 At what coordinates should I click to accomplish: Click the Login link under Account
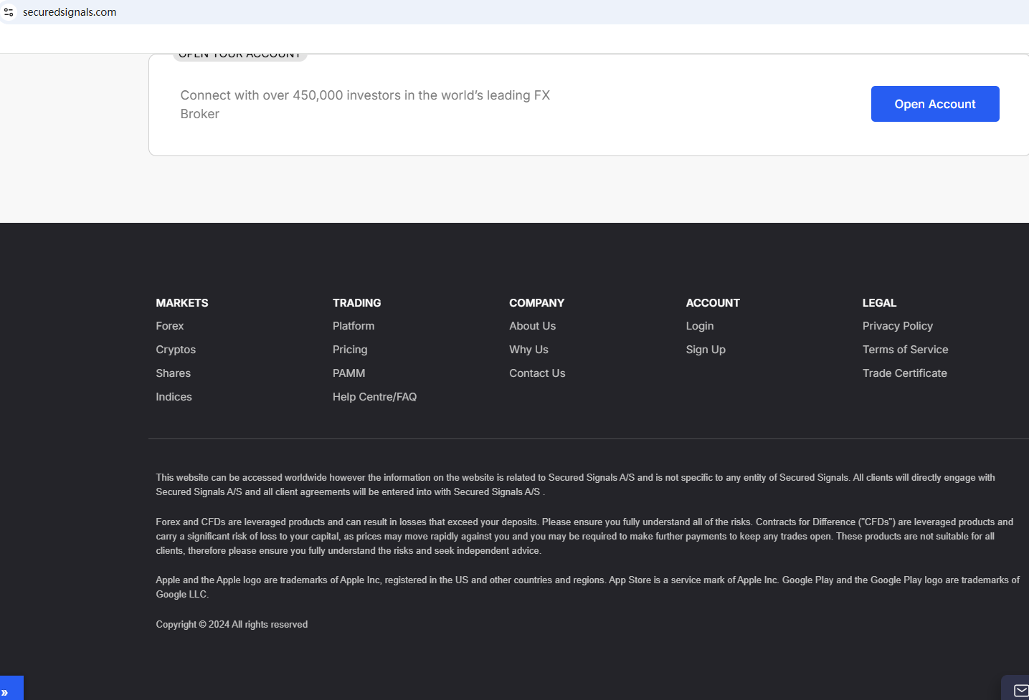tap(700, 326)
